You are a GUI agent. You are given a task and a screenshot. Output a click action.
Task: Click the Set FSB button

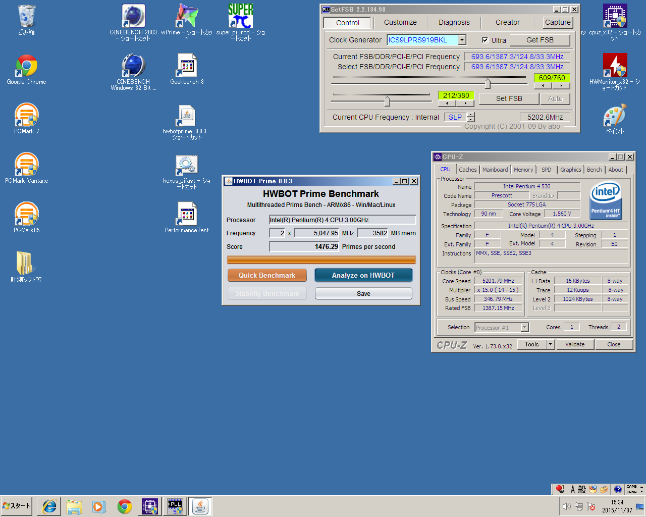click(x=509, y=98)
